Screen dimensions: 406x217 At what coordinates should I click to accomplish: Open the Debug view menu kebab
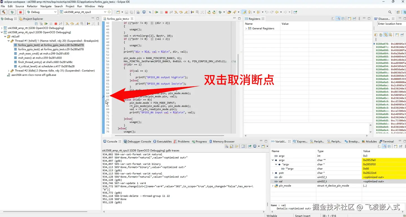click(98, 24)
